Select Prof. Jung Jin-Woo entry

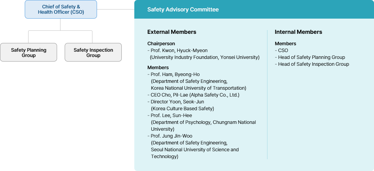pyautogui.click(x=171, y=136)
